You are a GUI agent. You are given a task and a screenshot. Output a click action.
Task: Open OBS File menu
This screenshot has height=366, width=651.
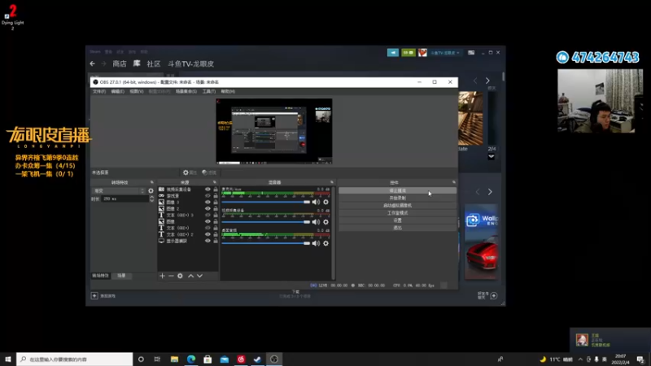(x=99, y=91)
